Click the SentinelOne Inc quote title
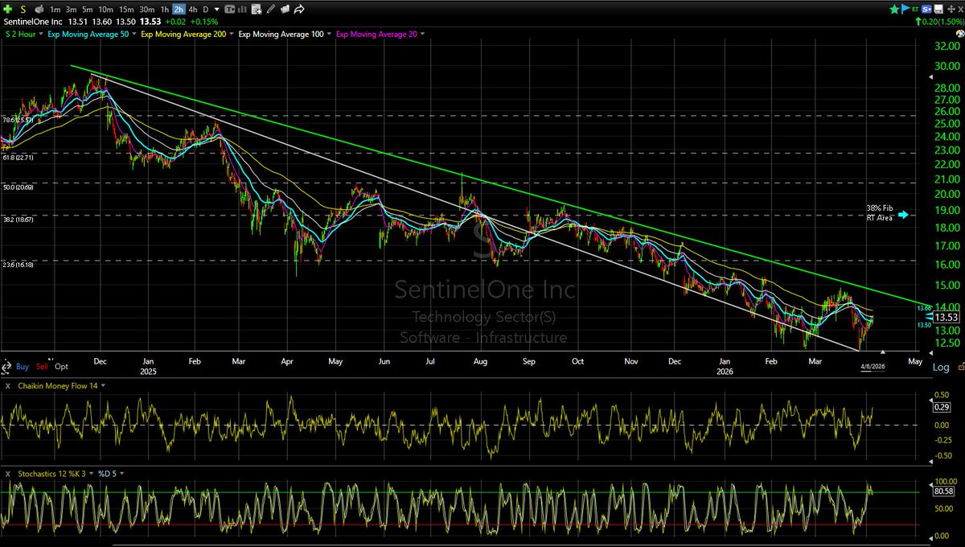 coord(33,22)
